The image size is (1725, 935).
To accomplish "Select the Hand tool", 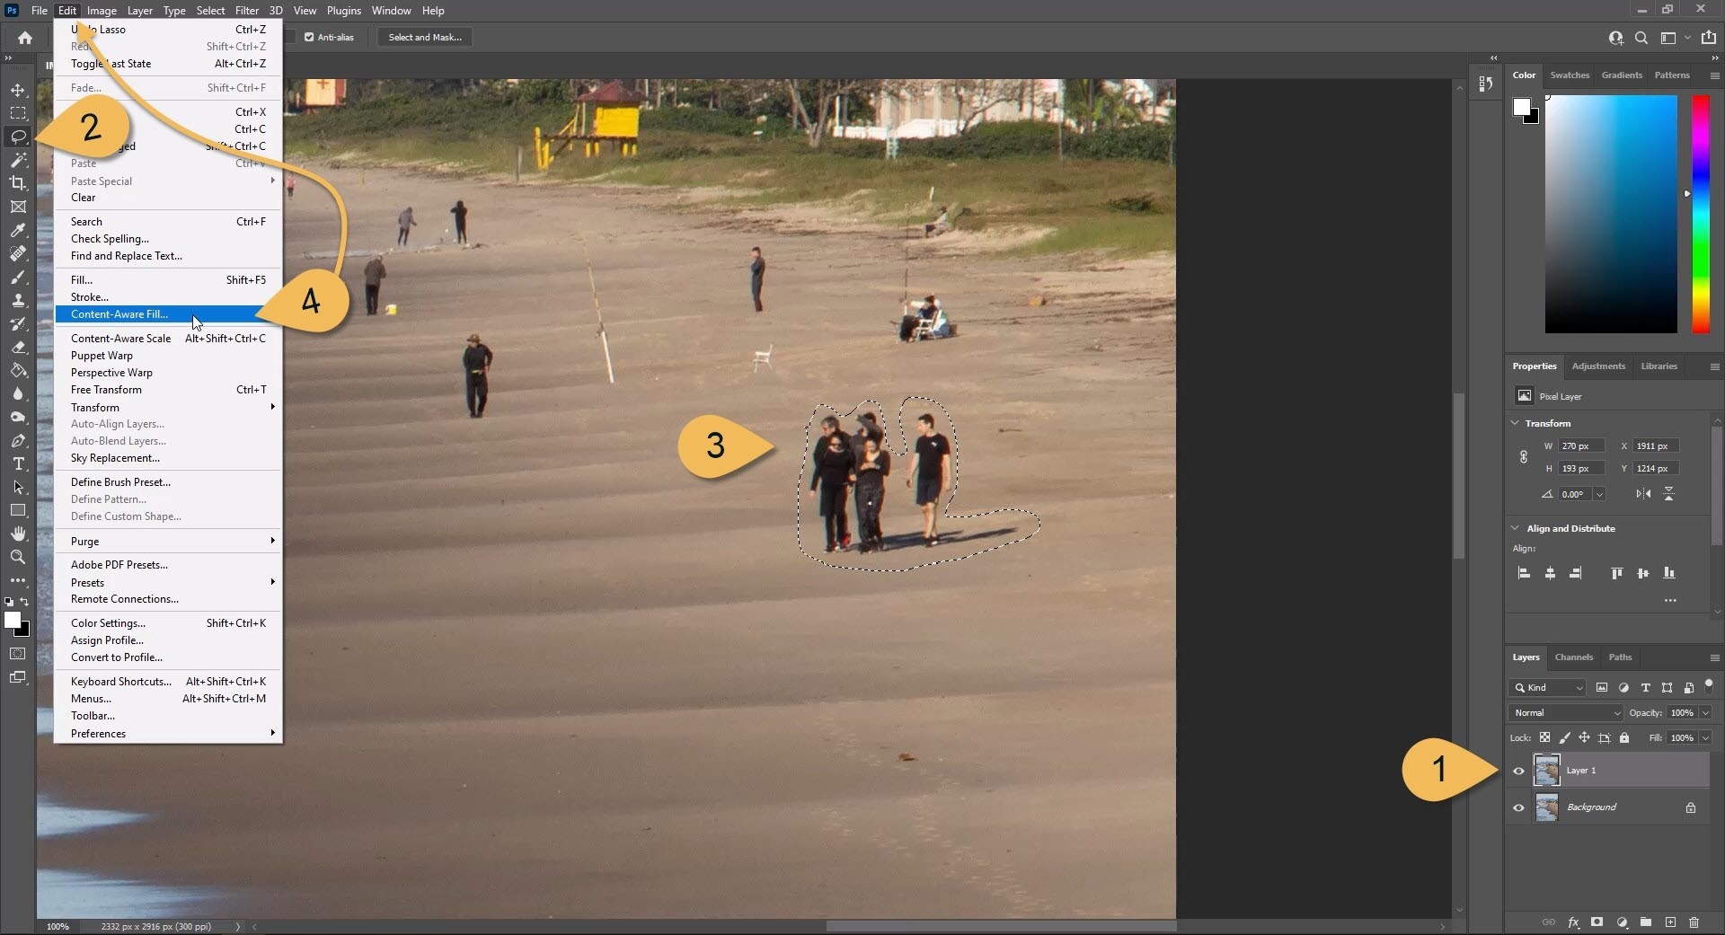I will point(18,534).
